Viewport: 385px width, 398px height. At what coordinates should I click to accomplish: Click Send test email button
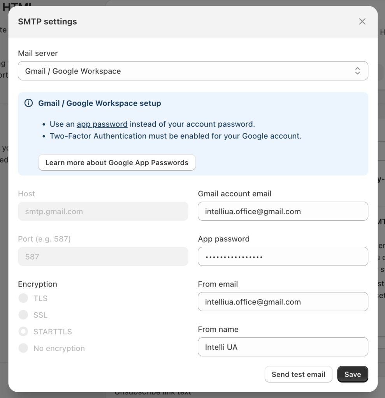tap(298, 374)
